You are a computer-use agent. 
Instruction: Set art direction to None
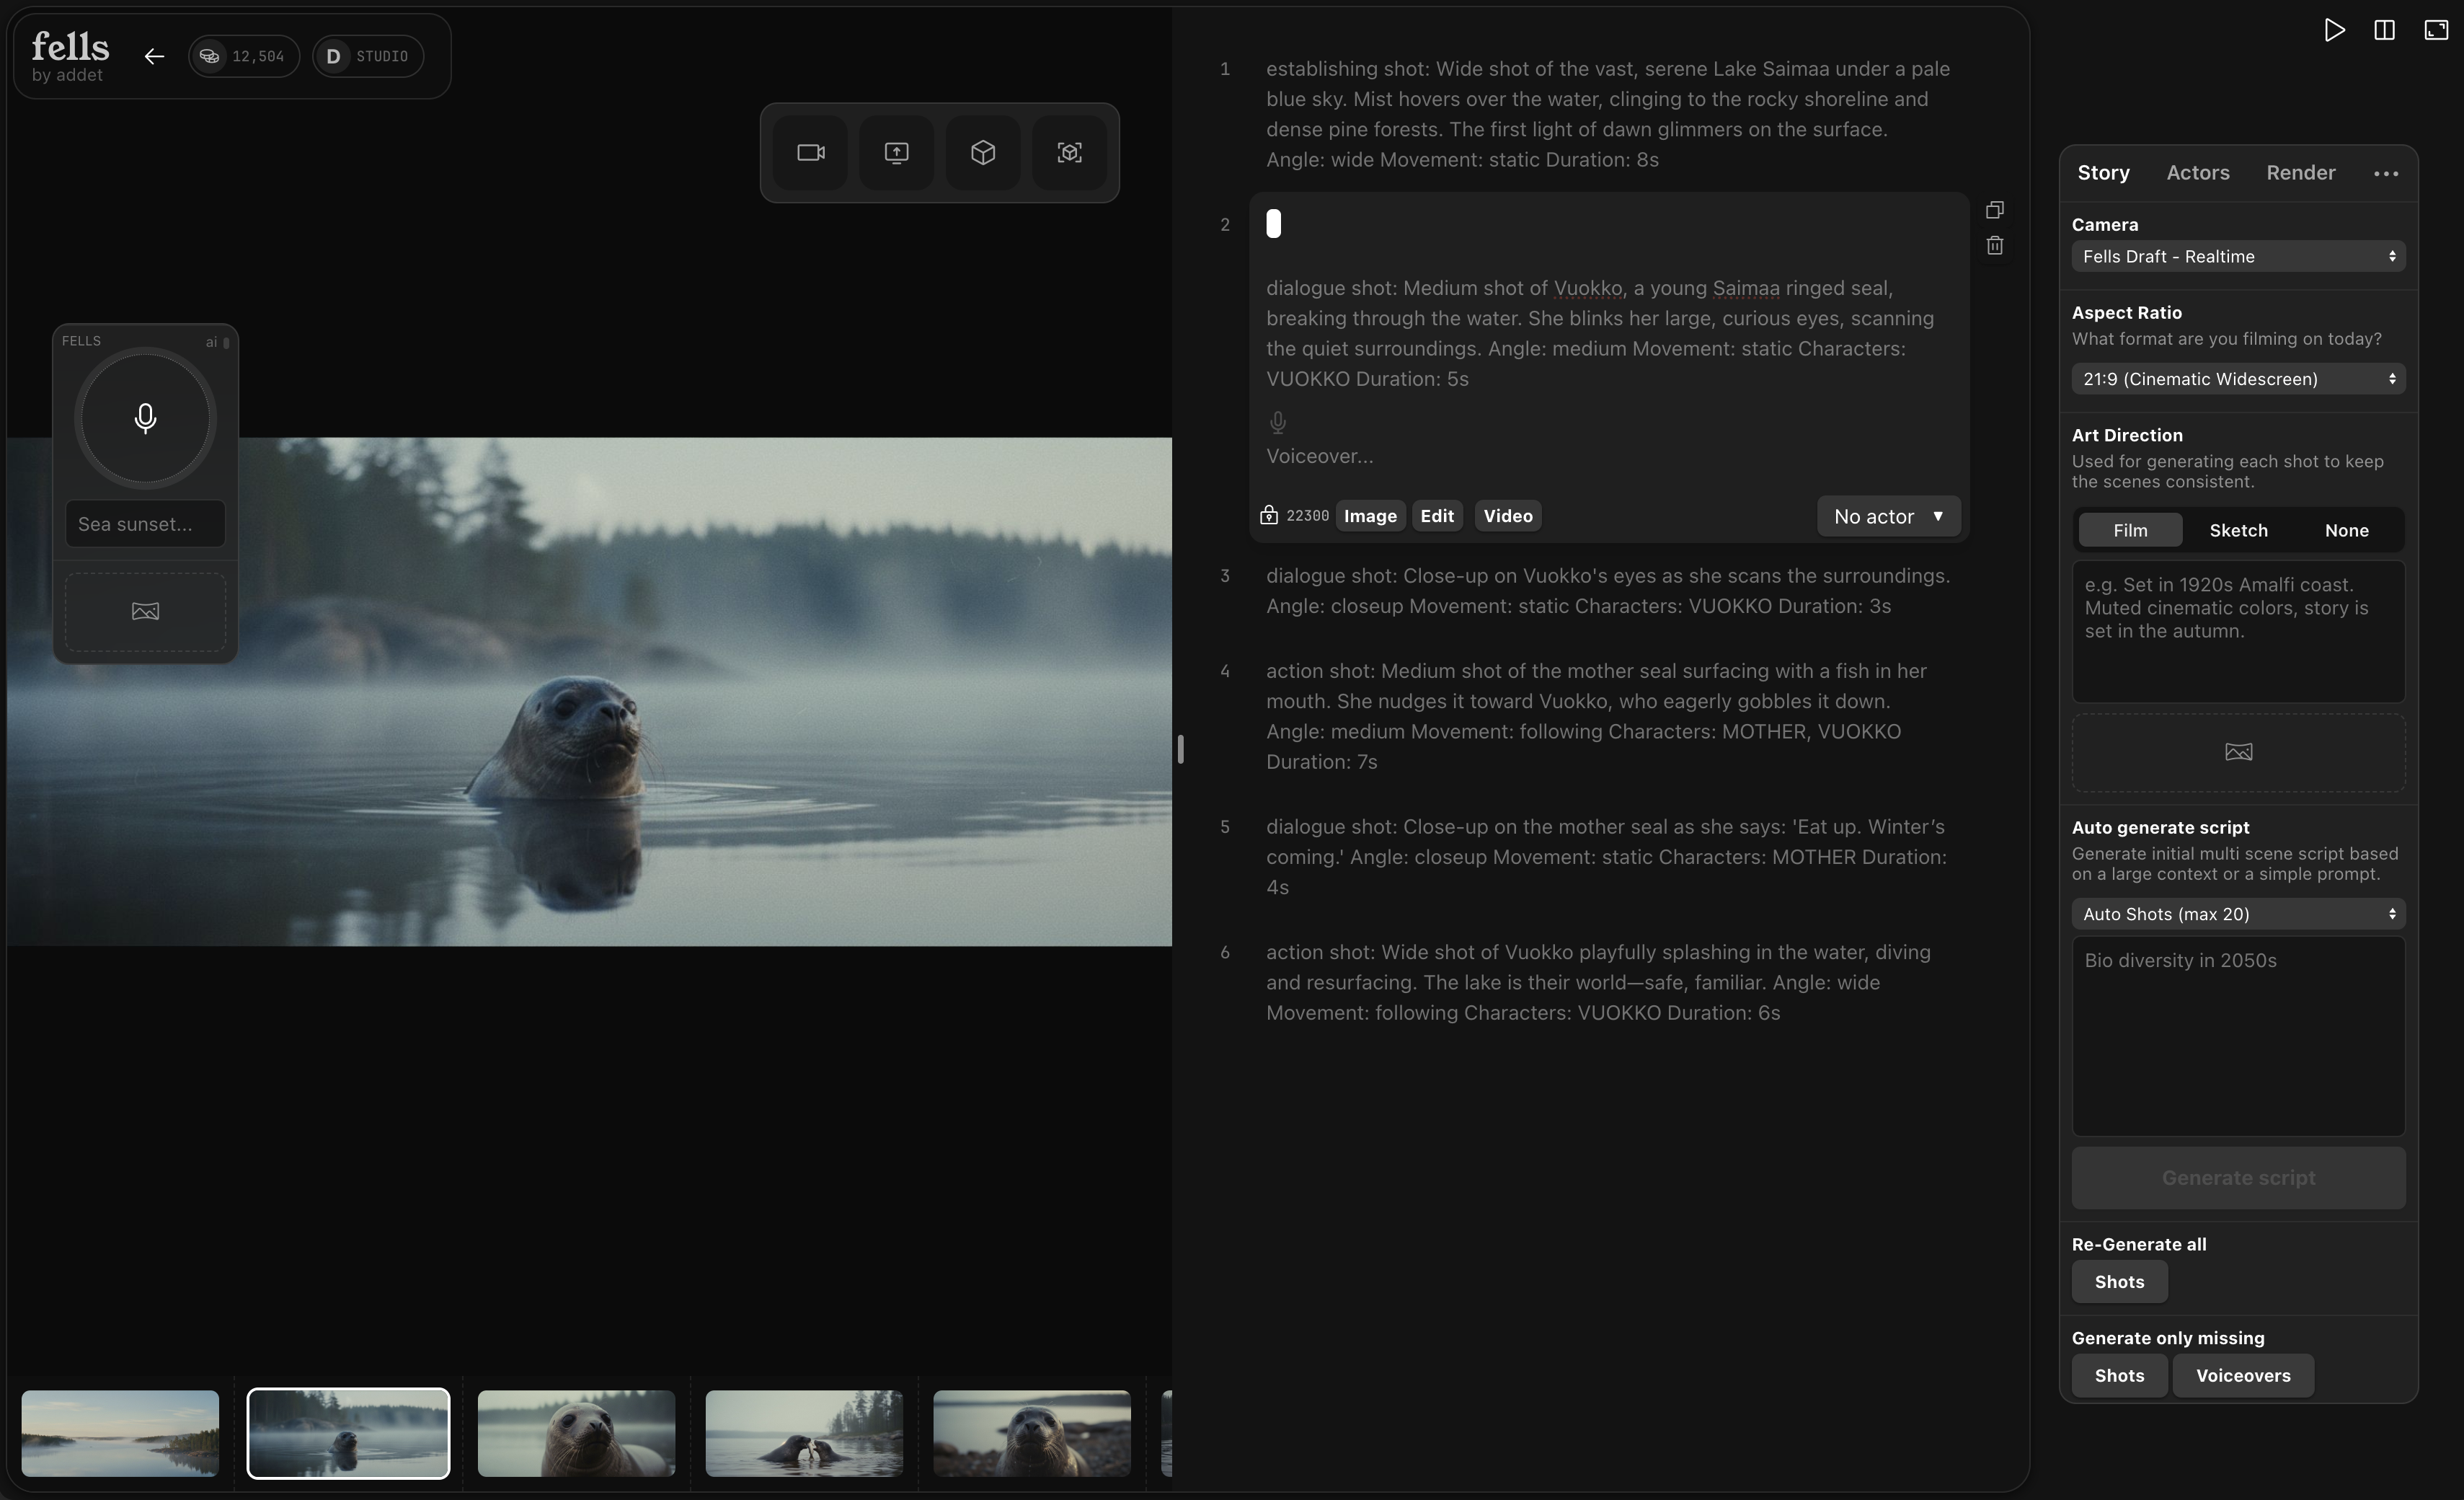(x=2346, y=530)
